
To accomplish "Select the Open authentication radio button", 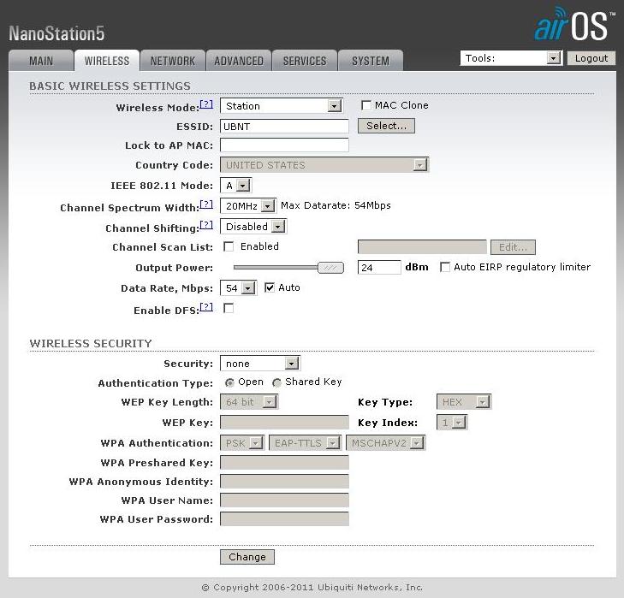I will pyautogui.click(x=229, y=382).
